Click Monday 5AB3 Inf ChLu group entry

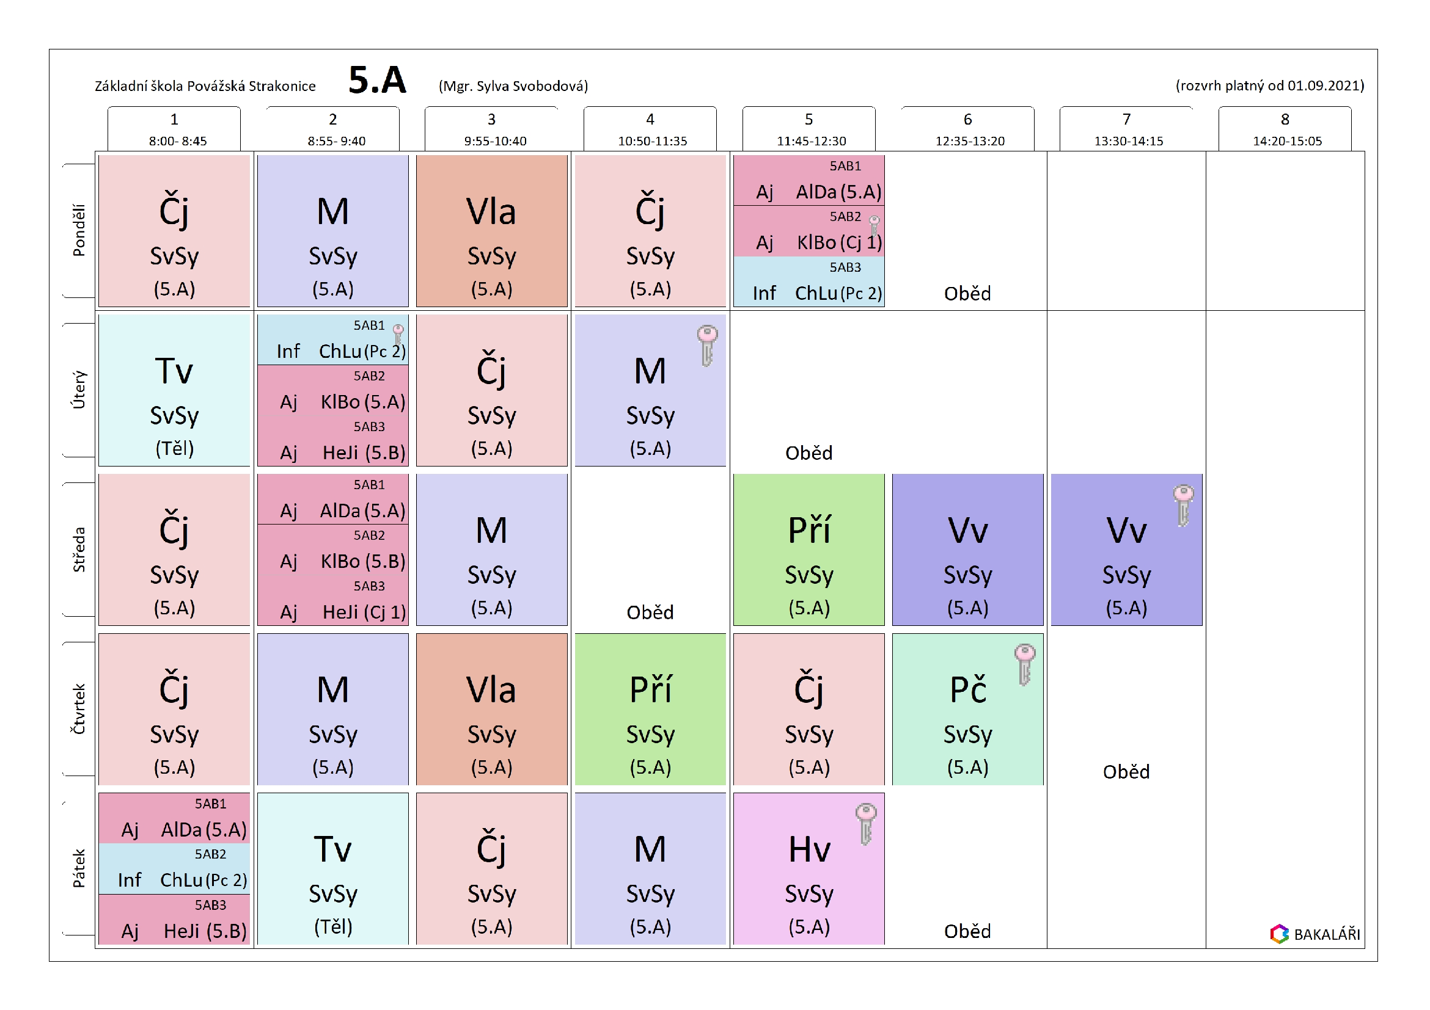809,283
